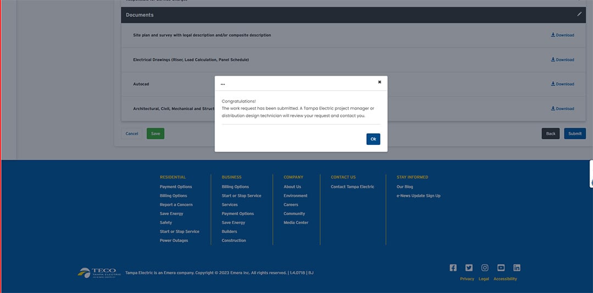Screen dimensions: 593x293
Task: Click the YouTube icon in footer
Action: (x=501, y=268)
